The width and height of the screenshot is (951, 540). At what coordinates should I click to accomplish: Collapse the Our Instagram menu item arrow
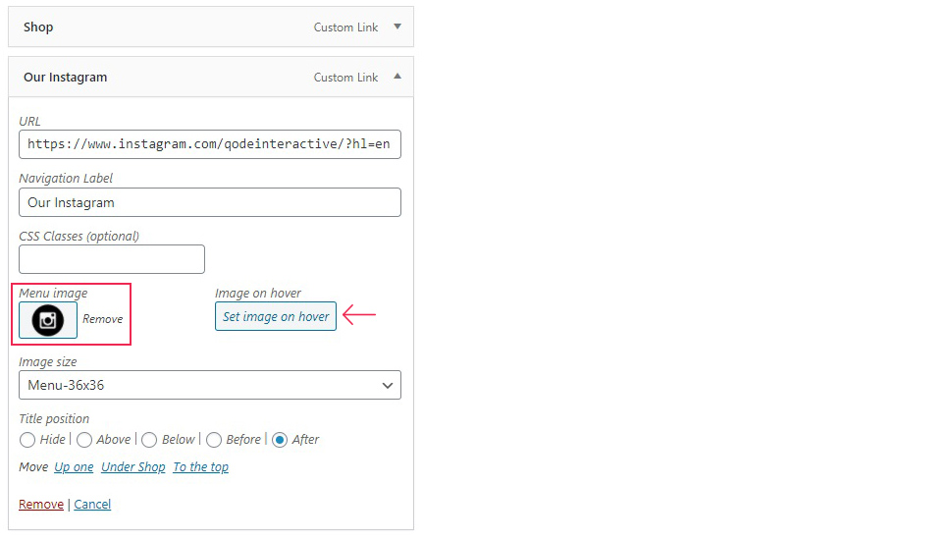click(x=397, y=77)
